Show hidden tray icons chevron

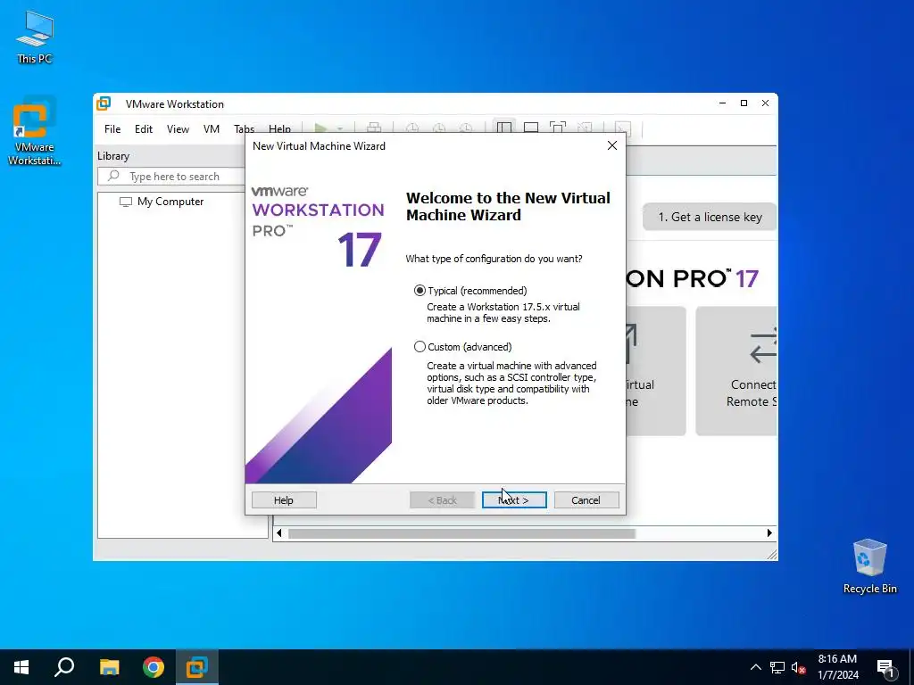tap(755, 667)
